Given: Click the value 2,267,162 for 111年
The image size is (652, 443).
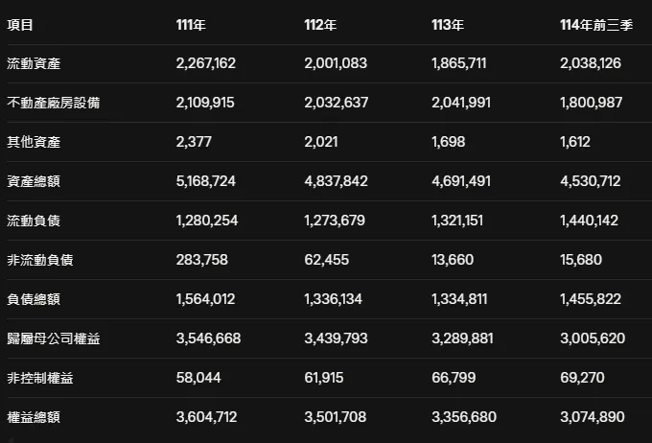Looking at the screenshot, I should click(206, 63).
